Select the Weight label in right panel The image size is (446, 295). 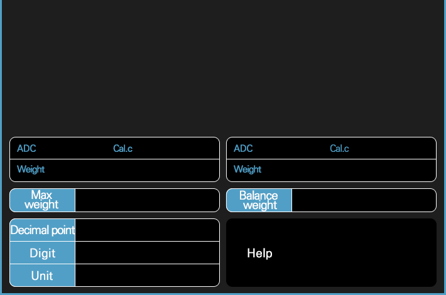(x=247, y=169)
